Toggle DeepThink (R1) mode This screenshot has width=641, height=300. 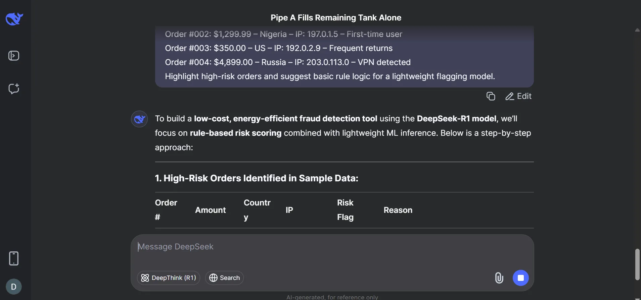[169, 278]
